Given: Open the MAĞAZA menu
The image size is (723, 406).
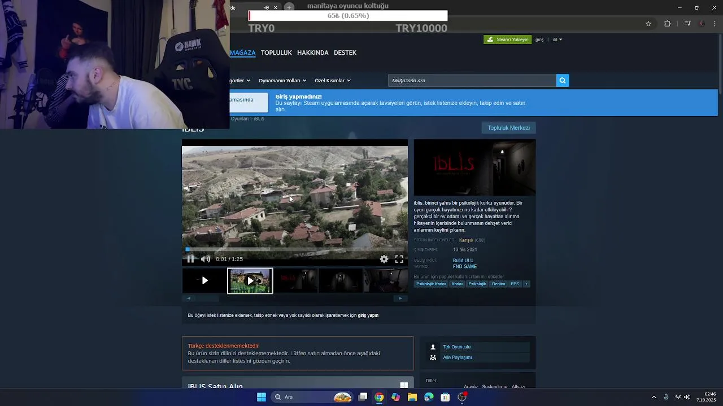Looking at the screenshot, I should pyautogui.click(x=243, y=52).
